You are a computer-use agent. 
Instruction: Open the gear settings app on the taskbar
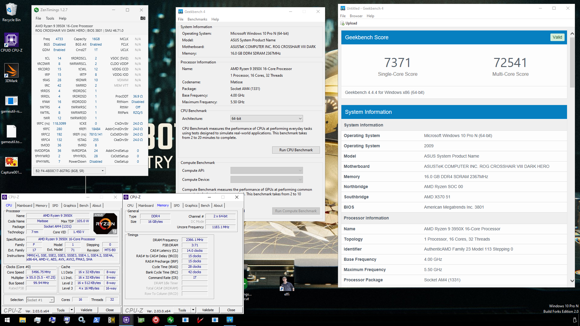coord(82,320)
